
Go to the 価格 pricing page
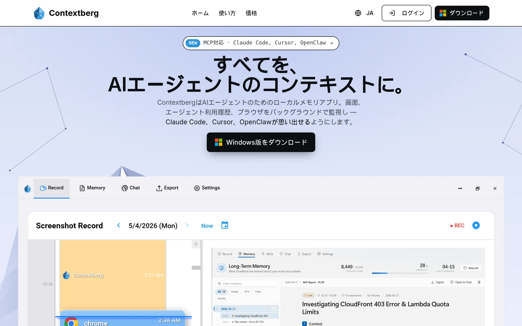click(x=251, y=13)
